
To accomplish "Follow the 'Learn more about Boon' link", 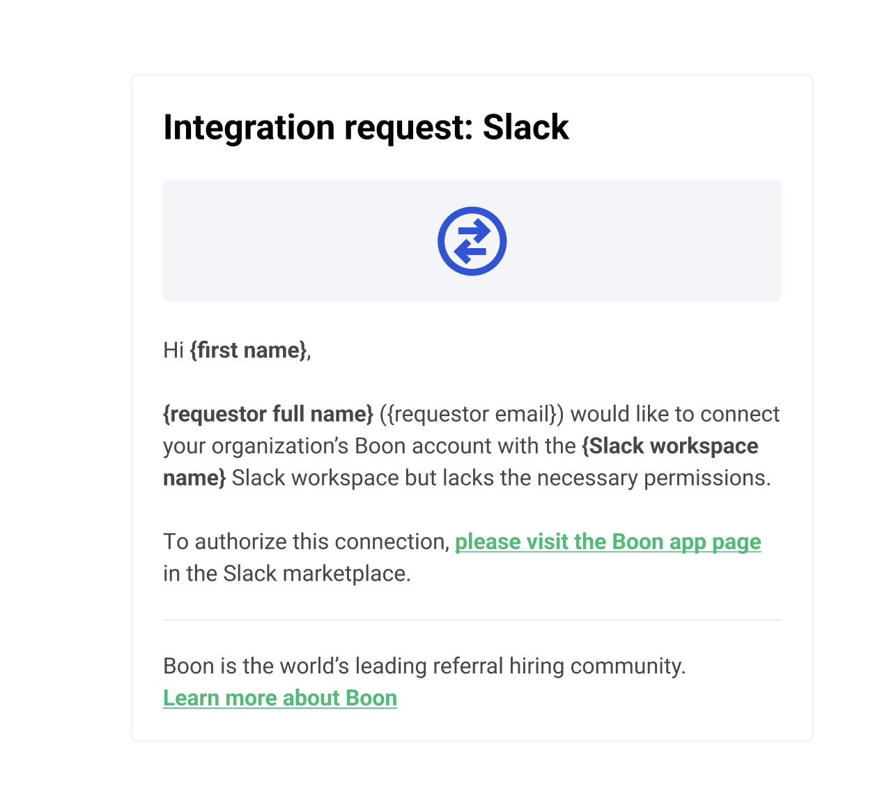I will 280,698.
